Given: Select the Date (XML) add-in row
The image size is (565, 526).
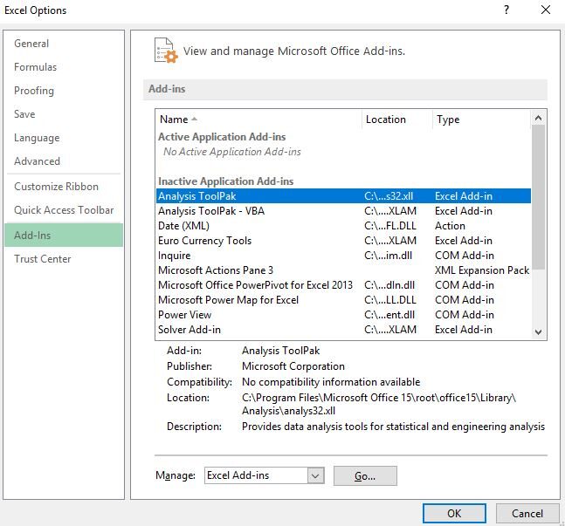Looking at the screenshot, I should point(343,226).
